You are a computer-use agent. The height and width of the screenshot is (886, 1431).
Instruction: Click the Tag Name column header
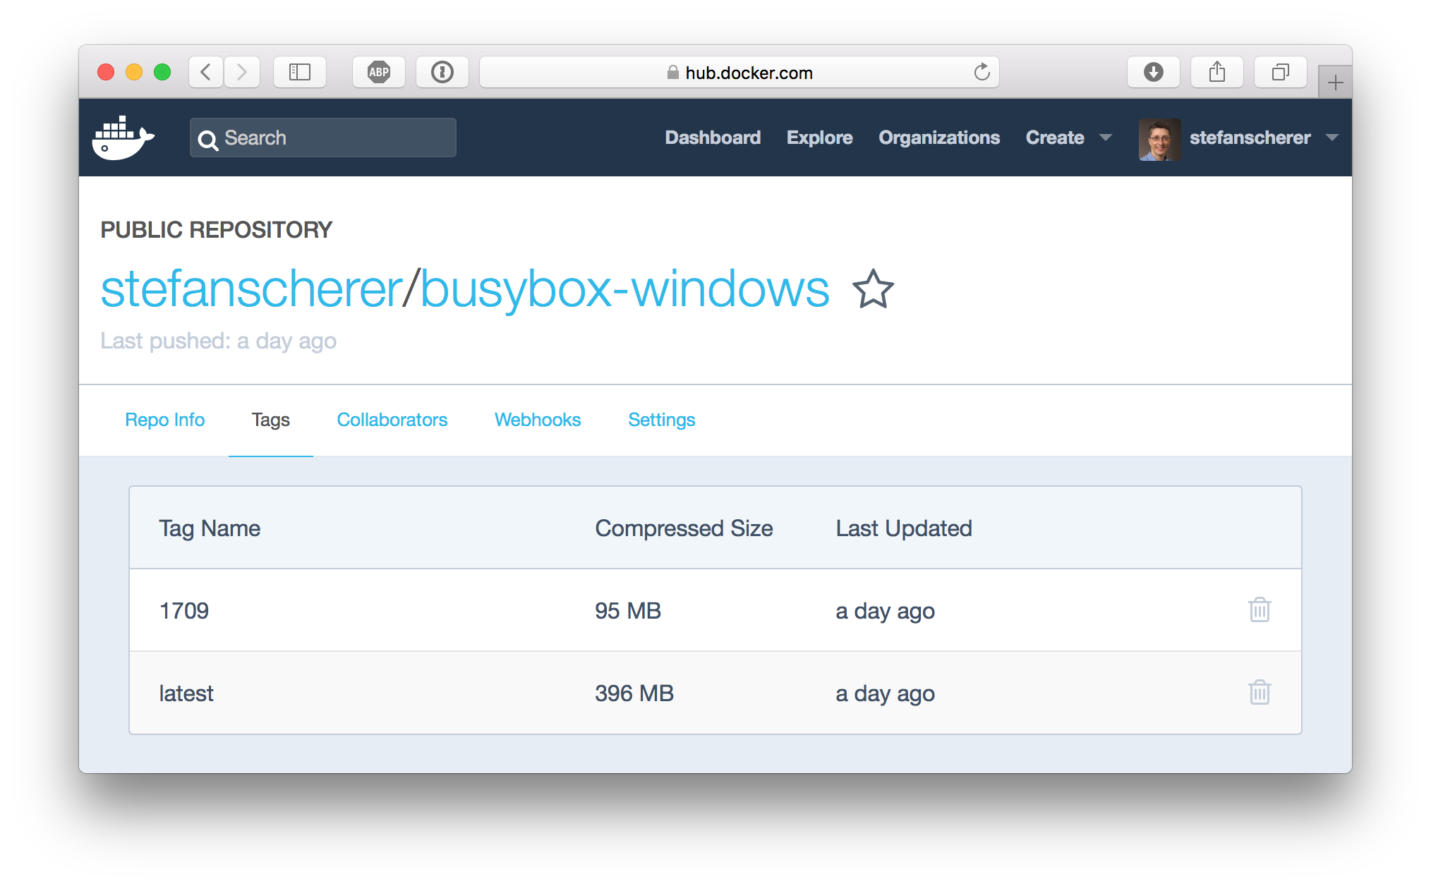point(210,528)
